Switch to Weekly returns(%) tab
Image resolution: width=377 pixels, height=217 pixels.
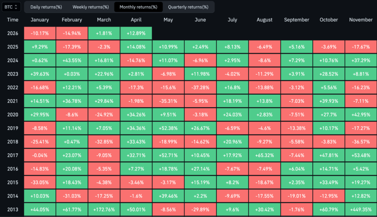tap(91, 7)
